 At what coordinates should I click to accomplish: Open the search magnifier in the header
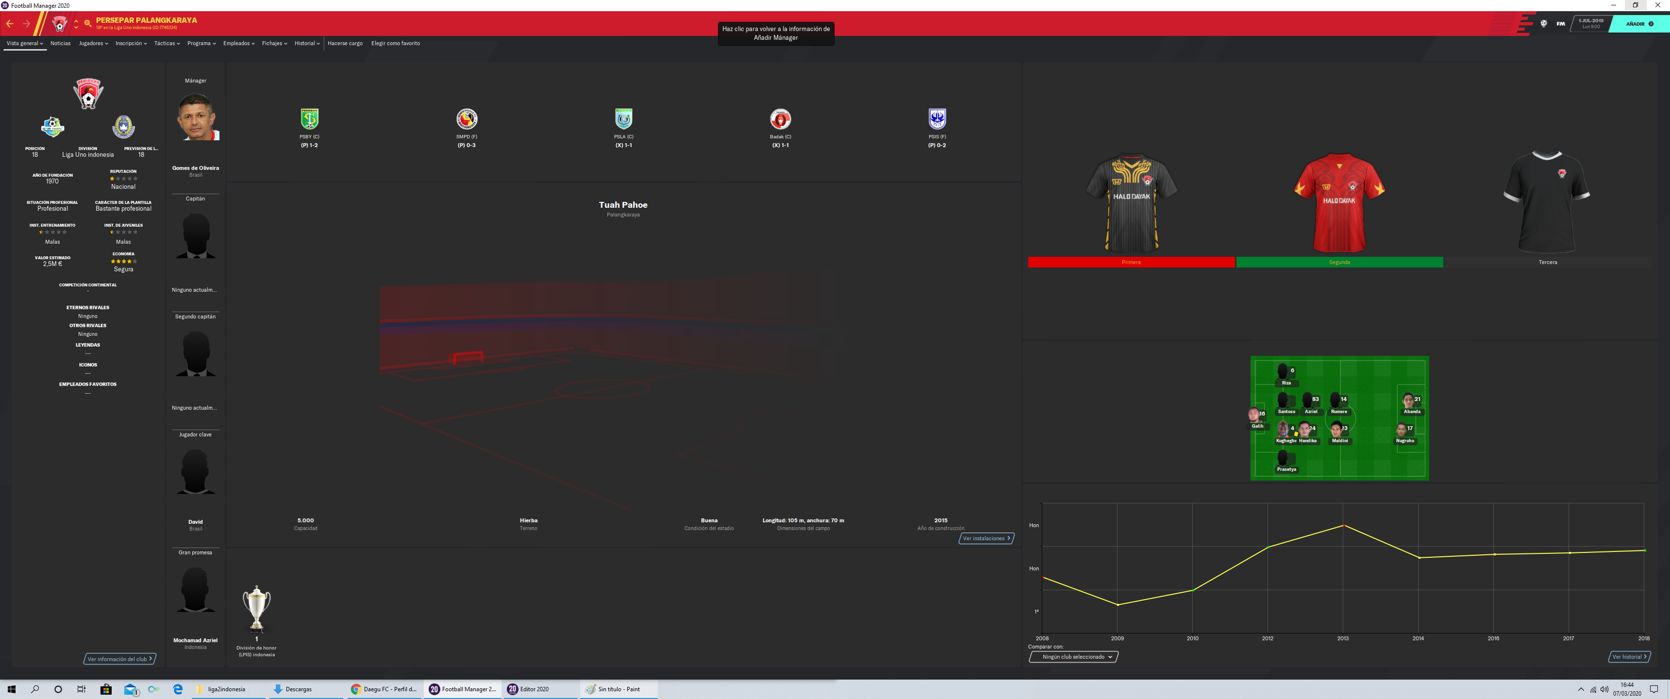(x=87, y=24)
